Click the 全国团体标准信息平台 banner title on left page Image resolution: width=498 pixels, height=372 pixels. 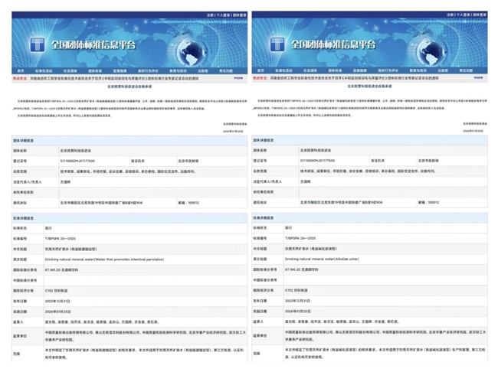coord(93,44)
